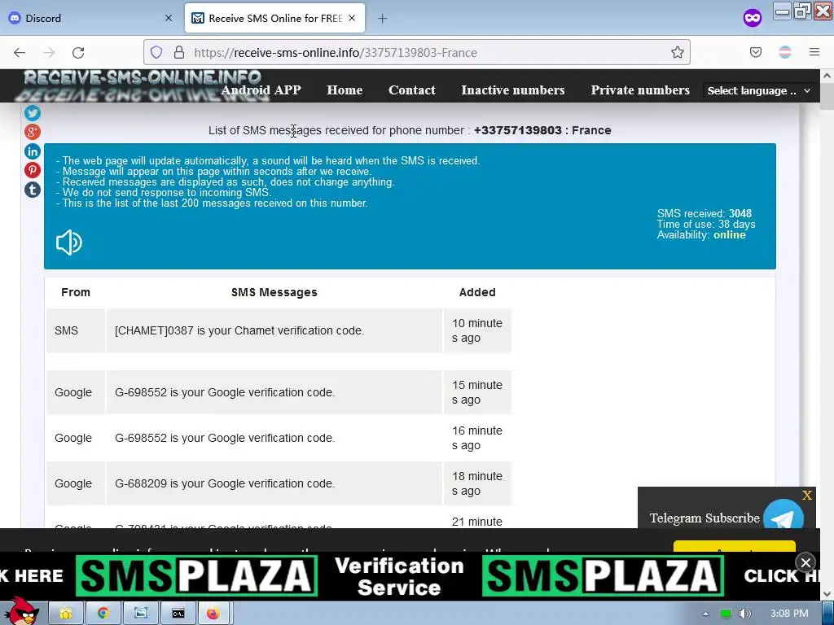Share page via Pinterest icon

click(33, 170)
